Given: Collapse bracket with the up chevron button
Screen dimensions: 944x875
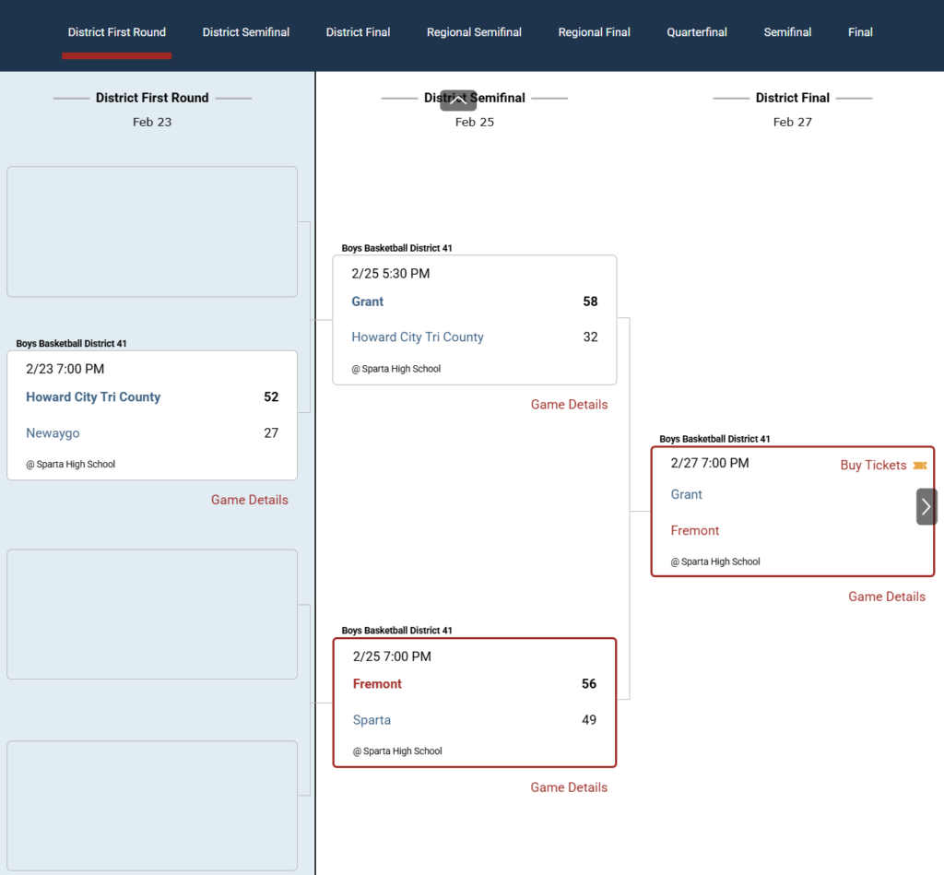Looking at the screenshot, I should pos(458,100).
